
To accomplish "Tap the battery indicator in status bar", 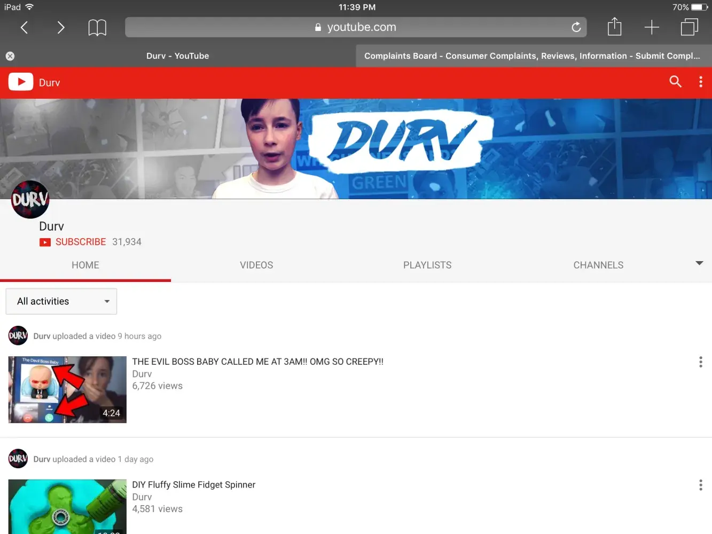I will click(x=700, y=7).
